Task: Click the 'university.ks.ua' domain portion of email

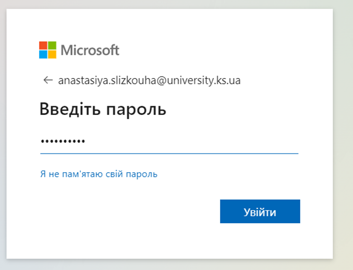Action: pyautogui.click(x=203, y=81)
